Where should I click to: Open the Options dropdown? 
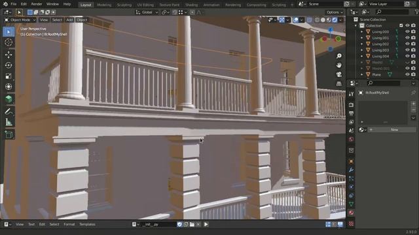(x=335, y=12)
